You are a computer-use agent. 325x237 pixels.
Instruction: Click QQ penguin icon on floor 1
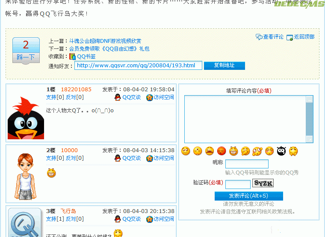click(118, 97)
